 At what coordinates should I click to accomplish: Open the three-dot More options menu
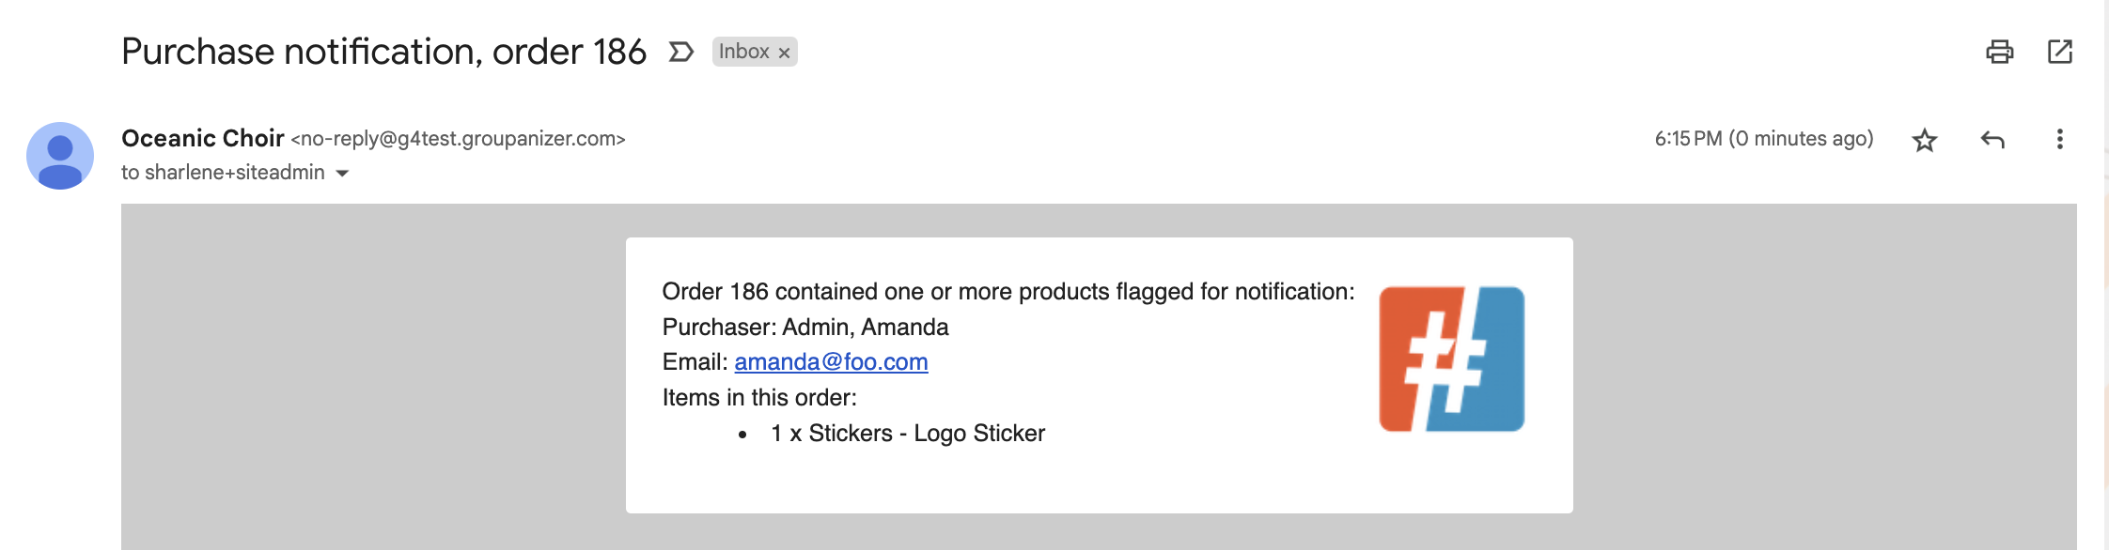click(2059, 140)
